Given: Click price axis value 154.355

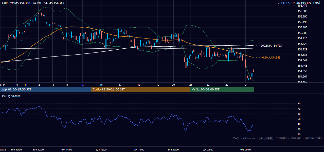Looking at the screenshot, I should coord(302,71).
